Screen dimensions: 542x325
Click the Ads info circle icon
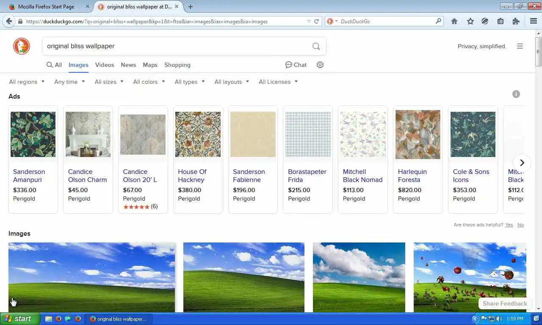[x=516, y=94]
